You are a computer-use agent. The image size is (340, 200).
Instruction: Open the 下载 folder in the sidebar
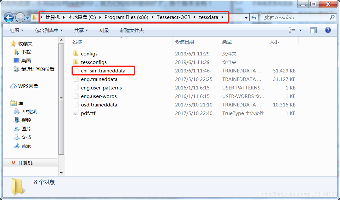click(26, 52)
